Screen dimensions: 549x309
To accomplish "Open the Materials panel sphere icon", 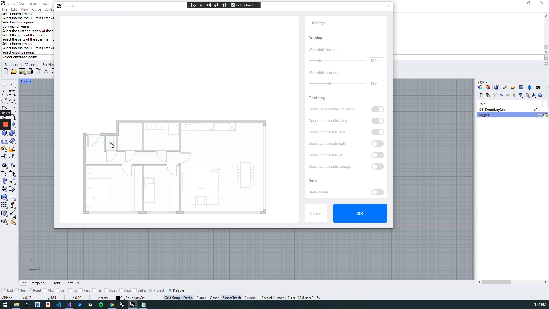I will pyautogui.click(x=496, y=88).
